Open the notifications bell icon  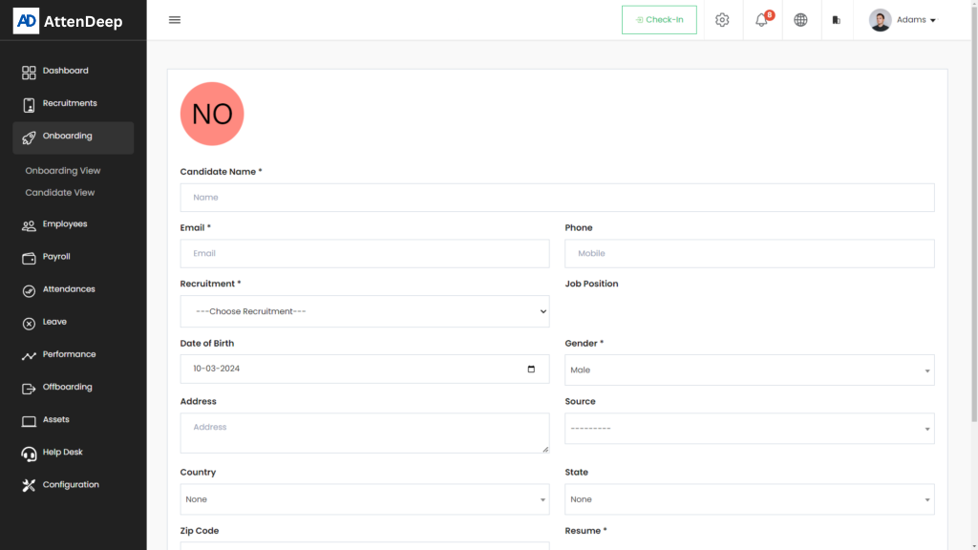click(x=762, y=20)
